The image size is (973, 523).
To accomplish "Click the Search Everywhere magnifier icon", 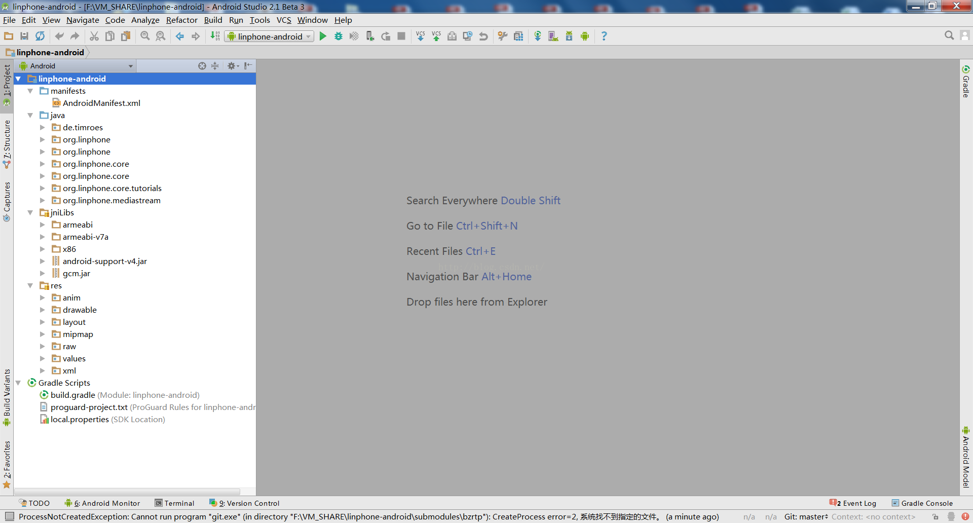I will [x=949, y=35].
